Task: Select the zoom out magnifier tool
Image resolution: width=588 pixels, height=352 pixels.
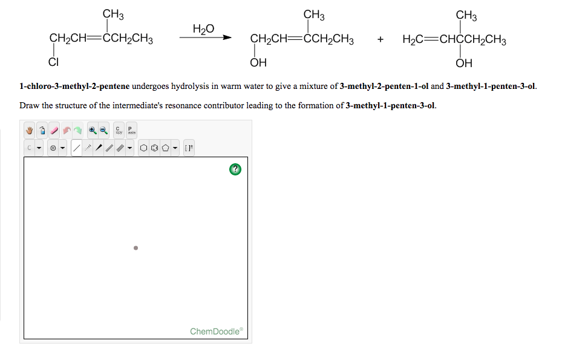Action: tap(103, 130)
